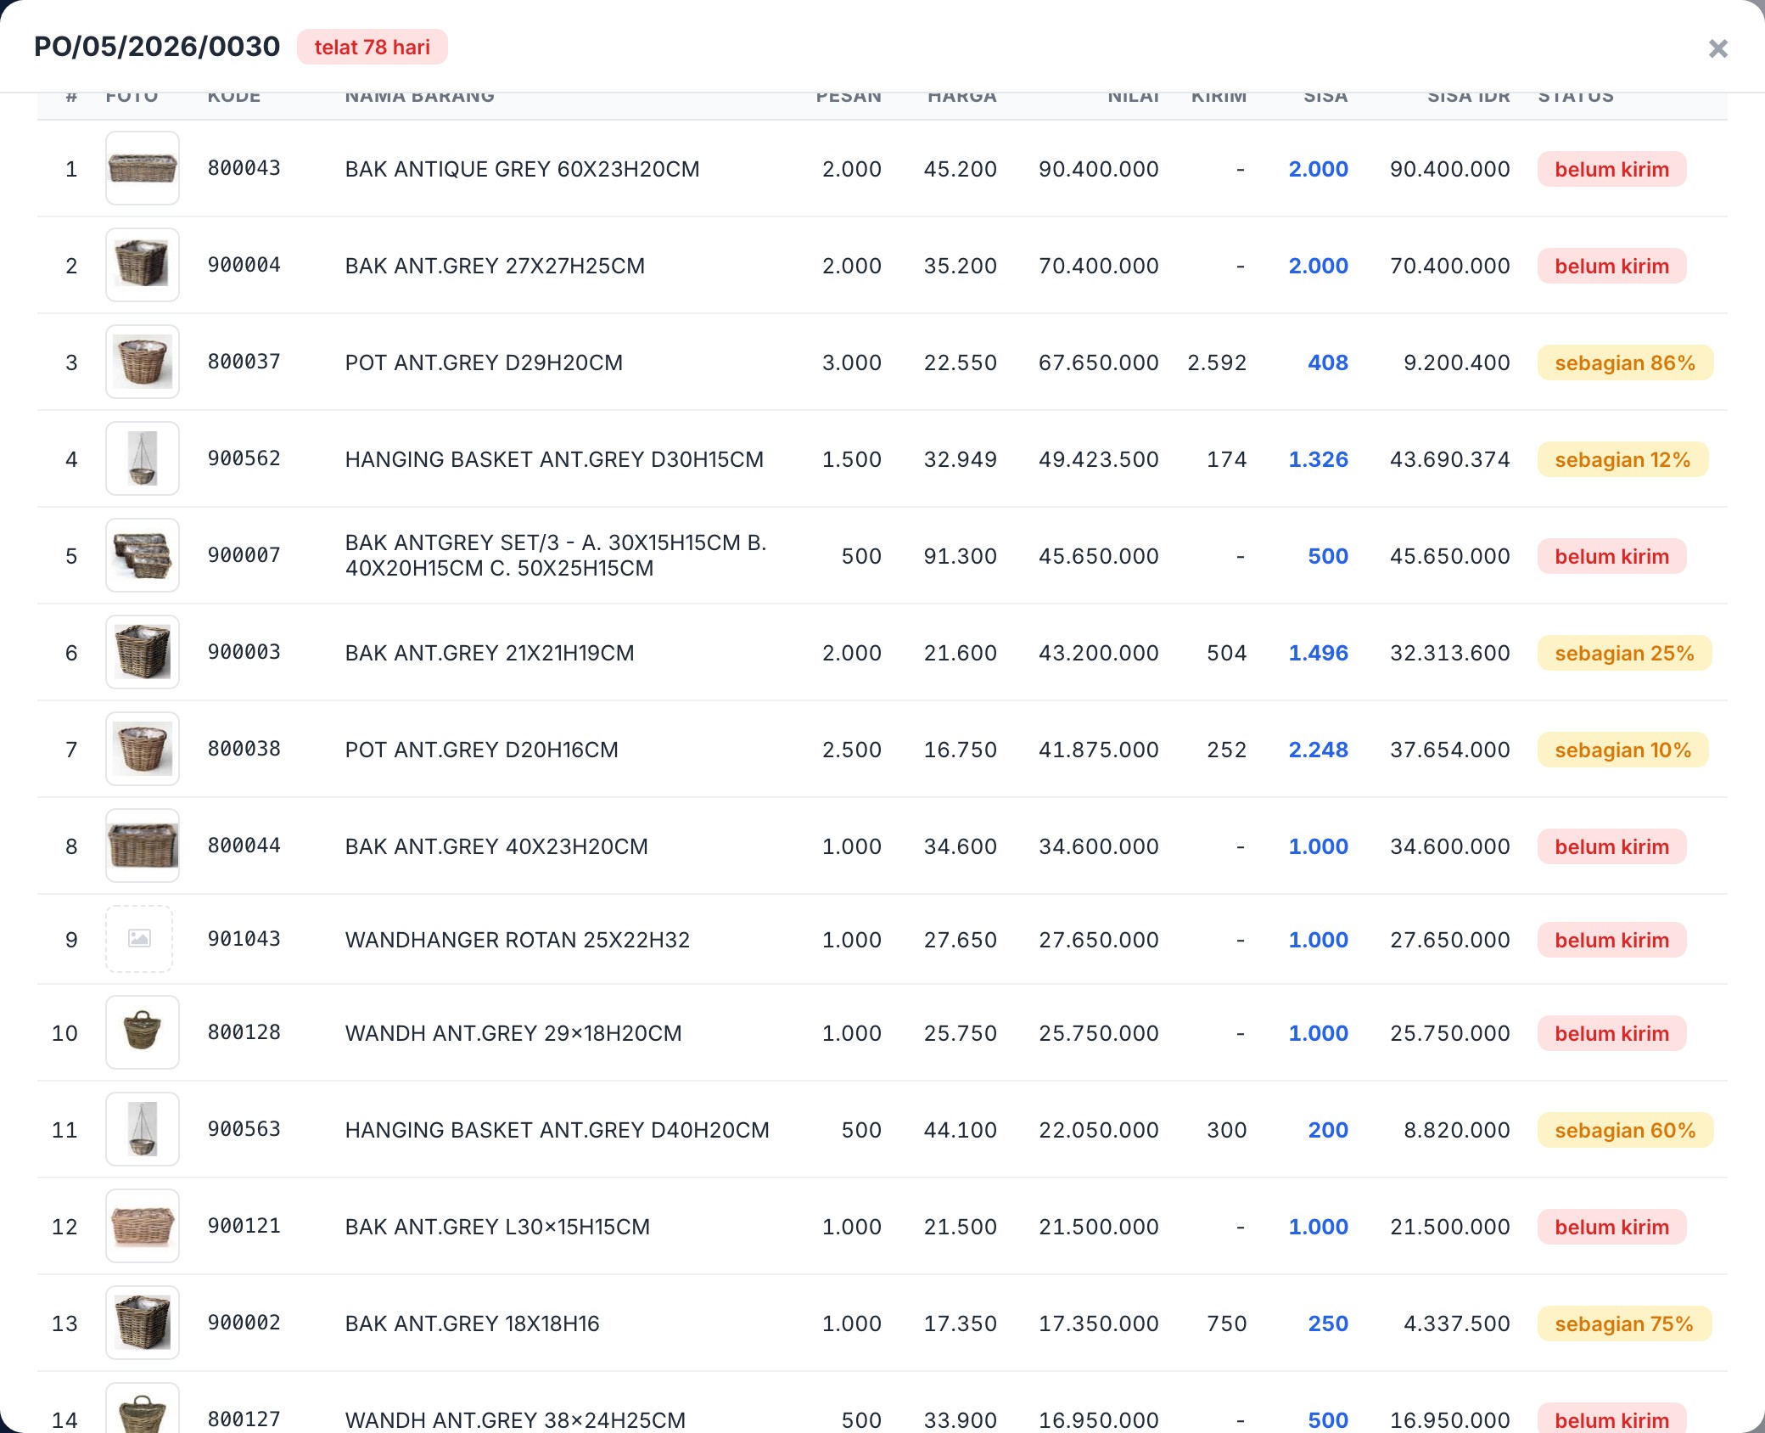Select item code 800037
1765x1433 pixels.
(x=244, y=362)
